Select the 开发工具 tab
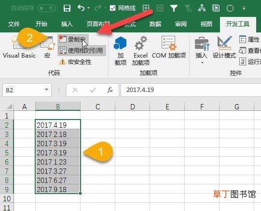This screenshot has width=261, height=211. coord(238,24)
